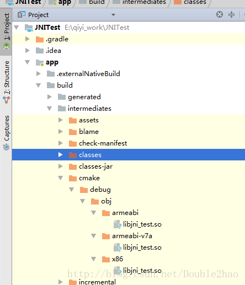This screenshot has width=245, height=285.
Task: Click the blame folder icon
Action: (x=73, y=132)
